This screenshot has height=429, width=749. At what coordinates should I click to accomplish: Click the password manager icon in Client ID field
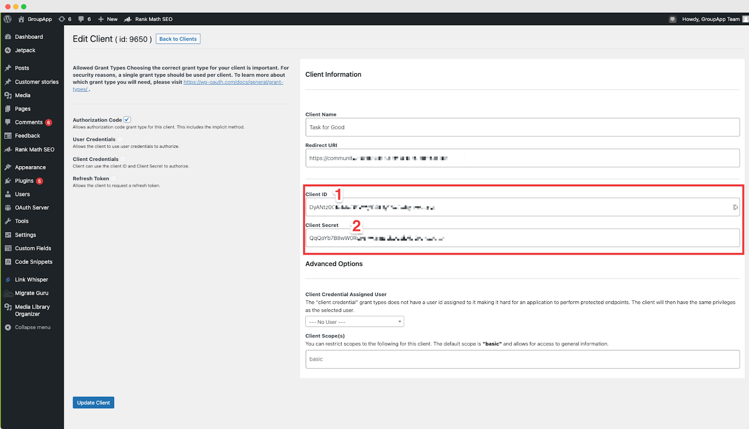(x=735, y=207)
